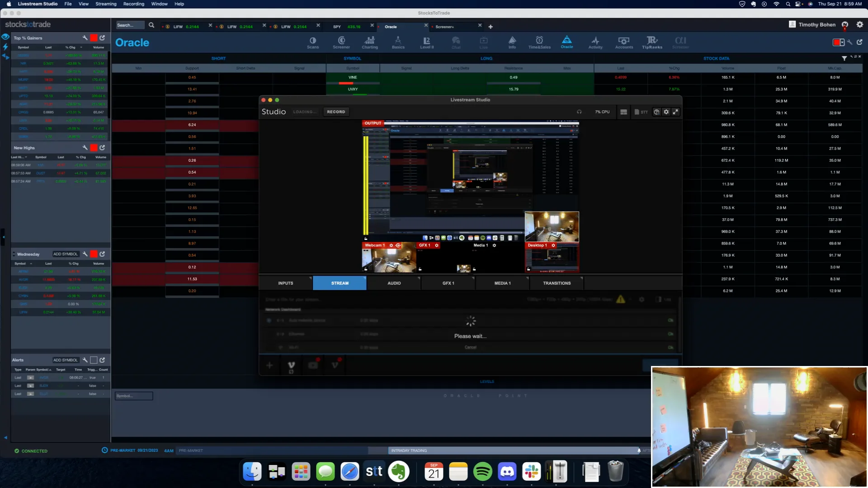Open the Scans panel in StocksToTrade
This screenshot has height=488, width=868.
(x=312, y=42)
